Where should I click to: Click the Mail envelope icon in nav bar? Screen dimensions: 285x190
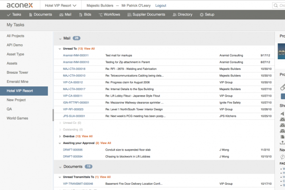tap(61, 15)
